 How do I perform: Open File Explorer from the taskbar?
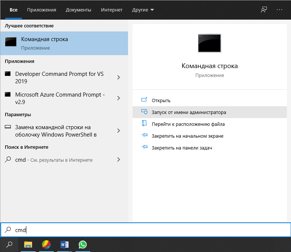click(28, 245)
